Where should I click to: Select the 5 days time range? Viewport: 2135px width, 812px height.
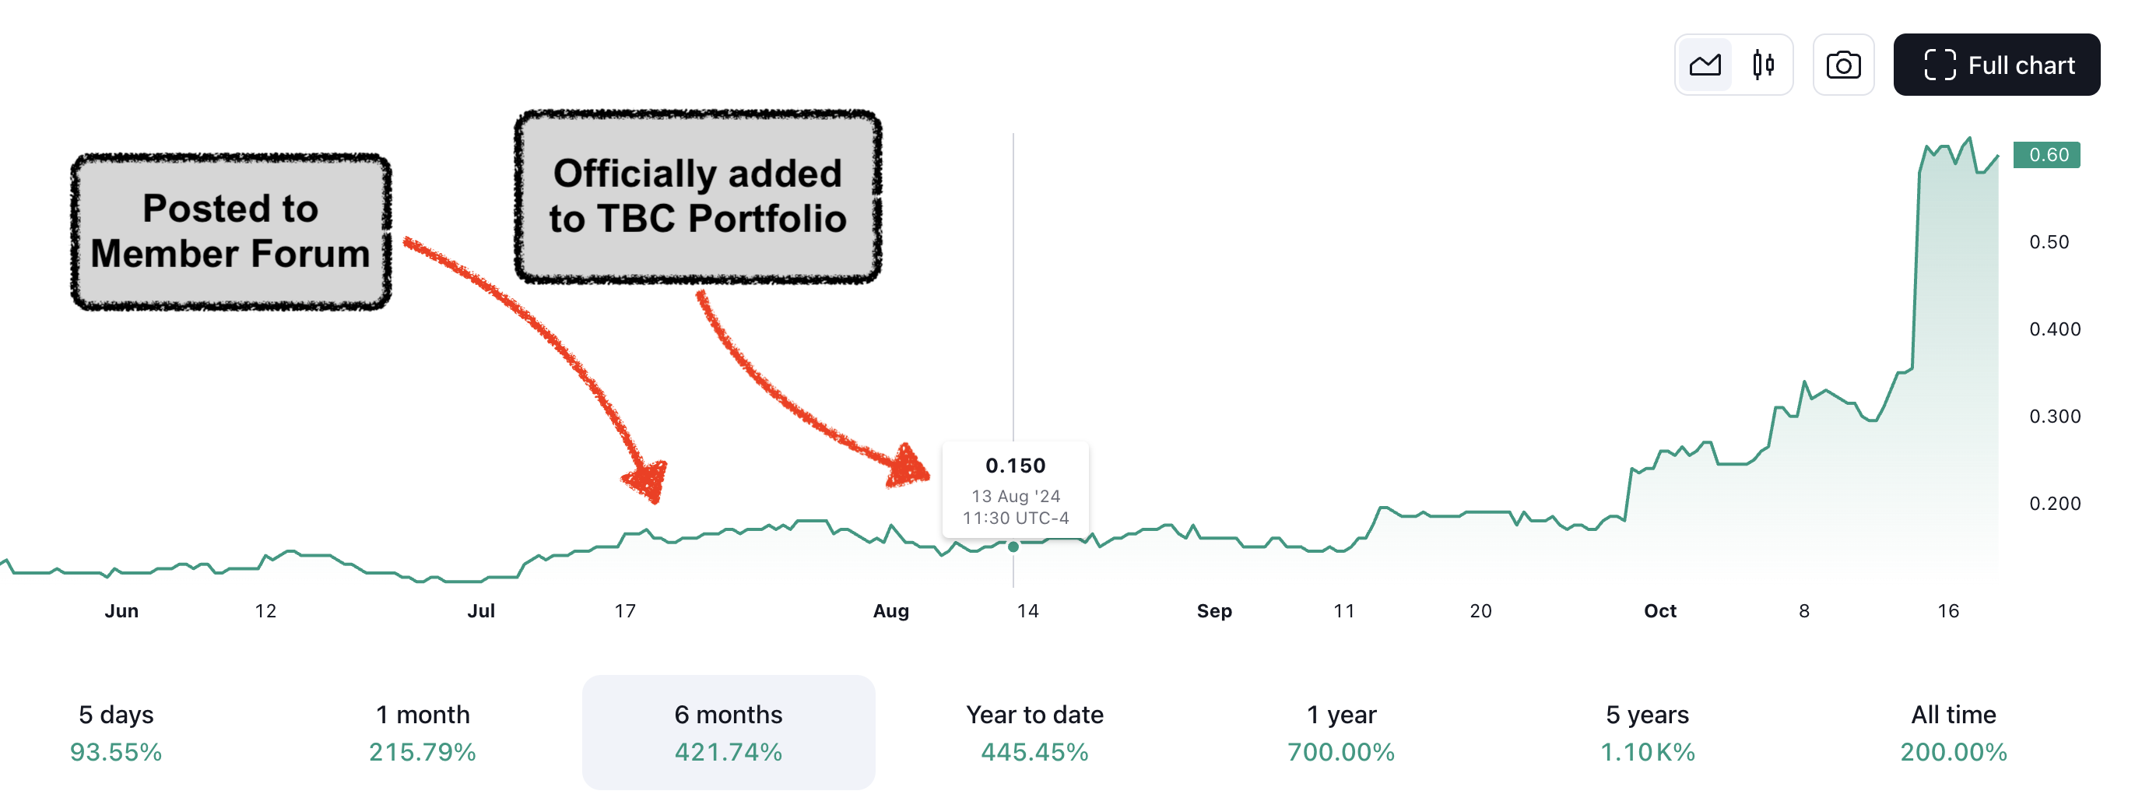coord(116,733)
